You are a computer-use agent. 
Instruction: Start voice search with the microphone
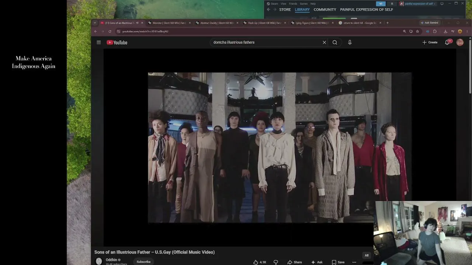[x=350, y=42]
